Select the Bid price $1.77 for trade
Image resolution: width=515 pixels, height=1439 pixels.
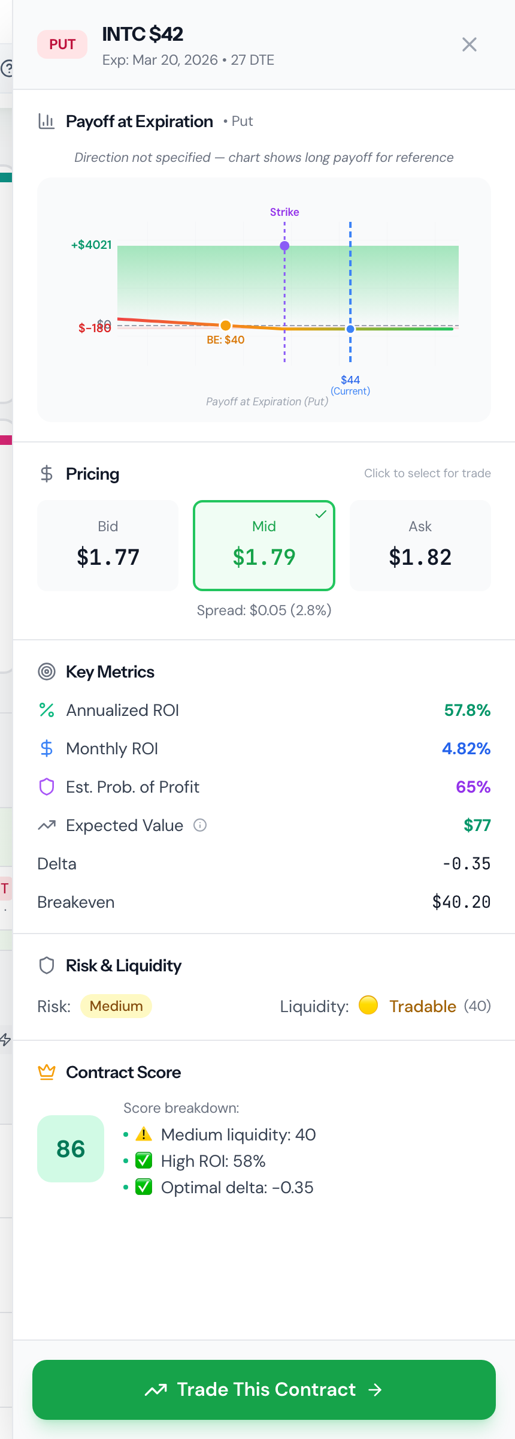pyautogui.click(x=108, y=546)
